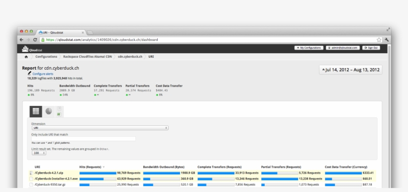This screenshot has height=192, width=408.
Task: Open the Chrome wrench menu
Action: (387, 40)
